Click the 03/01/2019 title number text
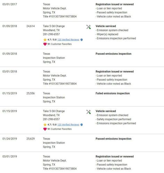164x173 pixels. point(60,169)
